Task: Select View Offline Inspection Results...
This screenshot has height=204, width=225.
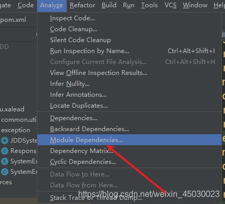Action: (129, 73)
